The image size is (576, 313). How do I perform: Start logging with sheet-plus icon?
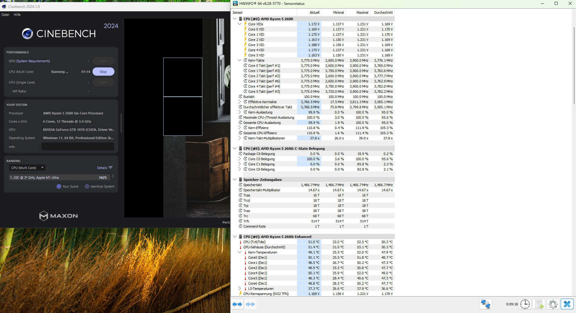point(539,304)
